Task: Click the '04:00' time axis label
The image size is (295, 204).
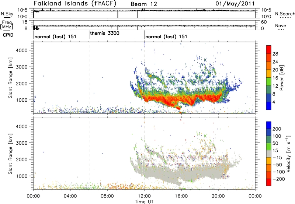Action: click(70, 196)
